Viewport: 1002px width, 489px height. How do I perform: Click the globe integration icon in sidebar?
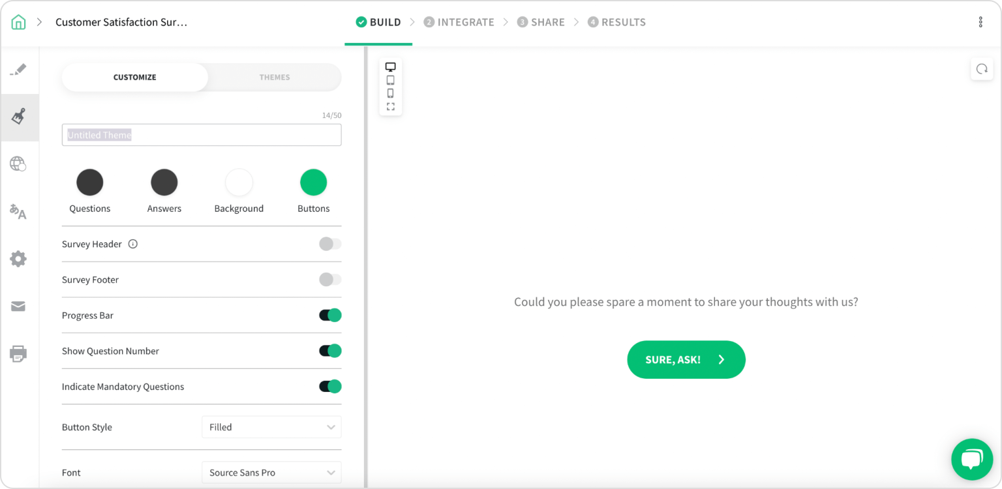click(20, 164)
